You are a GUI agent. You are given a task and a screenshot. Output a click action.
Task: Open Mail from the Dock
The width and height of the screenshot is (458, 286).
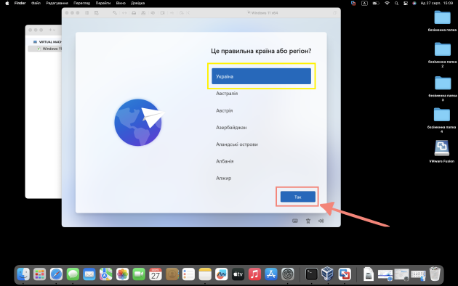click(x=89, y=274)
